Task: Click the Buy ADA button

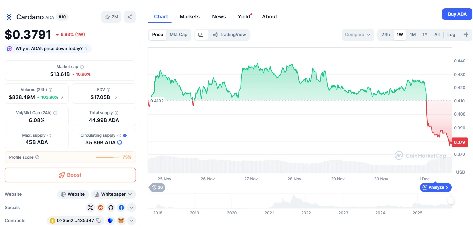Action: (x=457, y=14)
